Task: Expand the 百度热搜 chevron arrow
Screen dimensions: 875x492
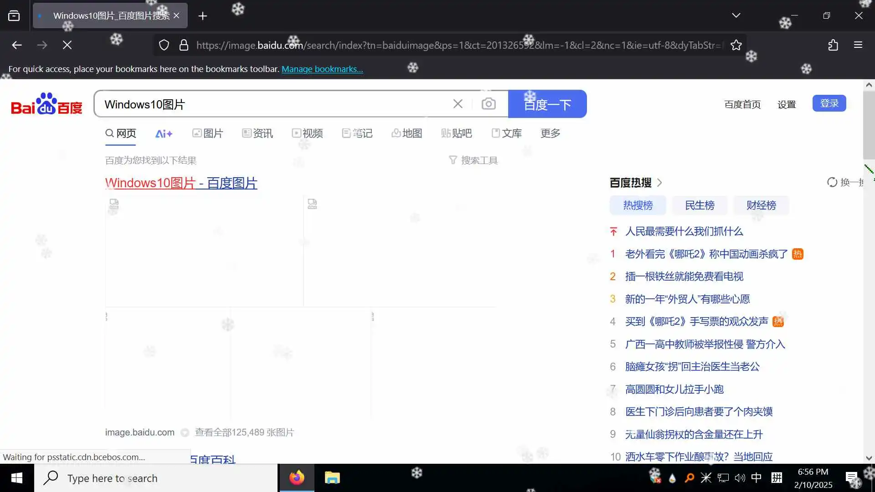Action: click(x=659, y=183)
